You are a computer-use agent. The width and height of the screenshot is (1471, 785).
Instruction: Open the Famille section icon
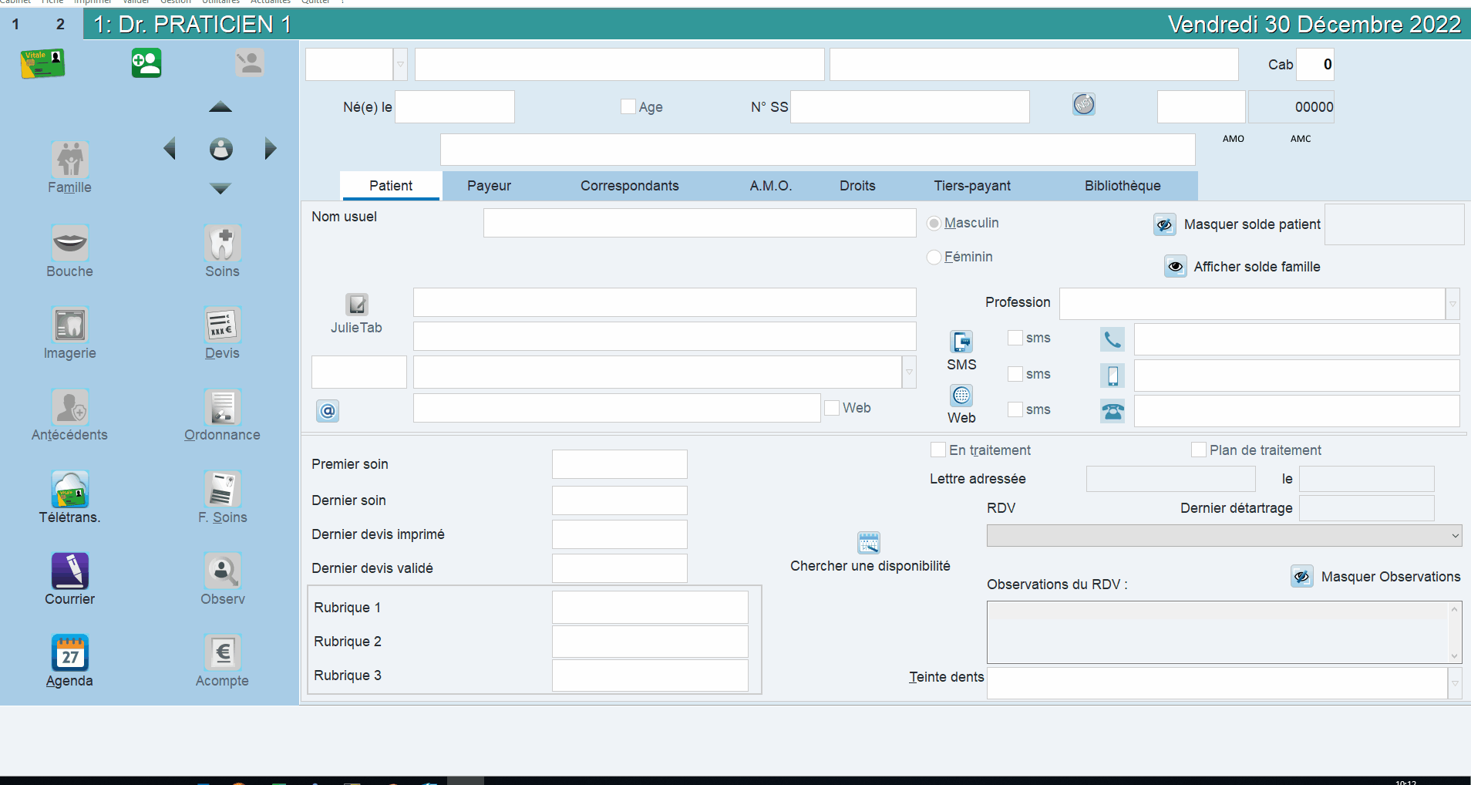pyautogui.click(x=70, y=160)
